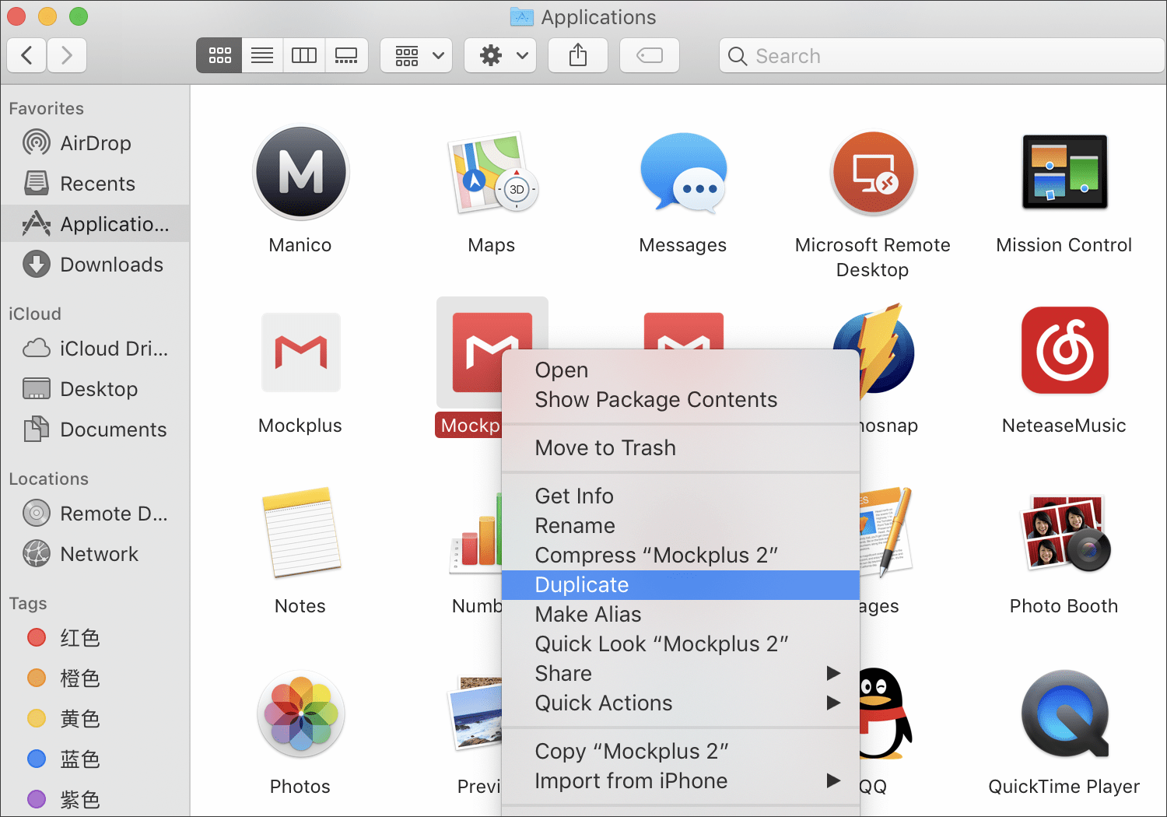
Task: Select the Messages app icon
Action: pos(683,173)
